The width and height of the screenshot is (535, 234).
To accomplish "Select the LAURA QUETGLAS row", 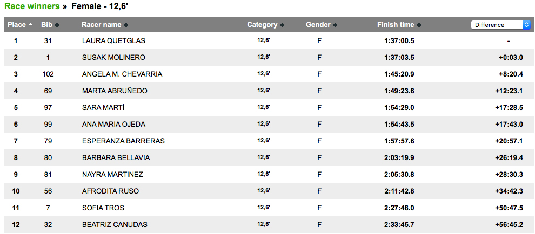I will pos(267,41).
